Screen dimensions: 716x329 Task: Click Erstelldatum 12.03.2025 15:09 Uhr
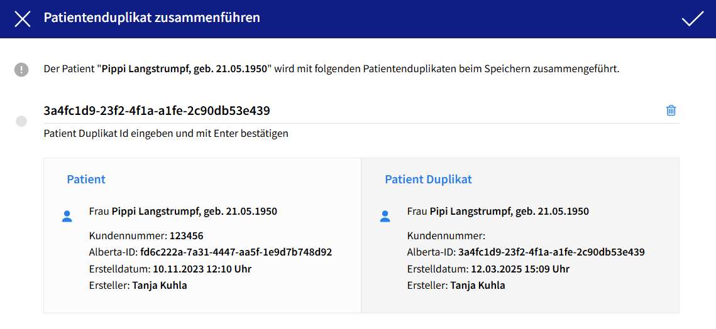pos(488,269)
